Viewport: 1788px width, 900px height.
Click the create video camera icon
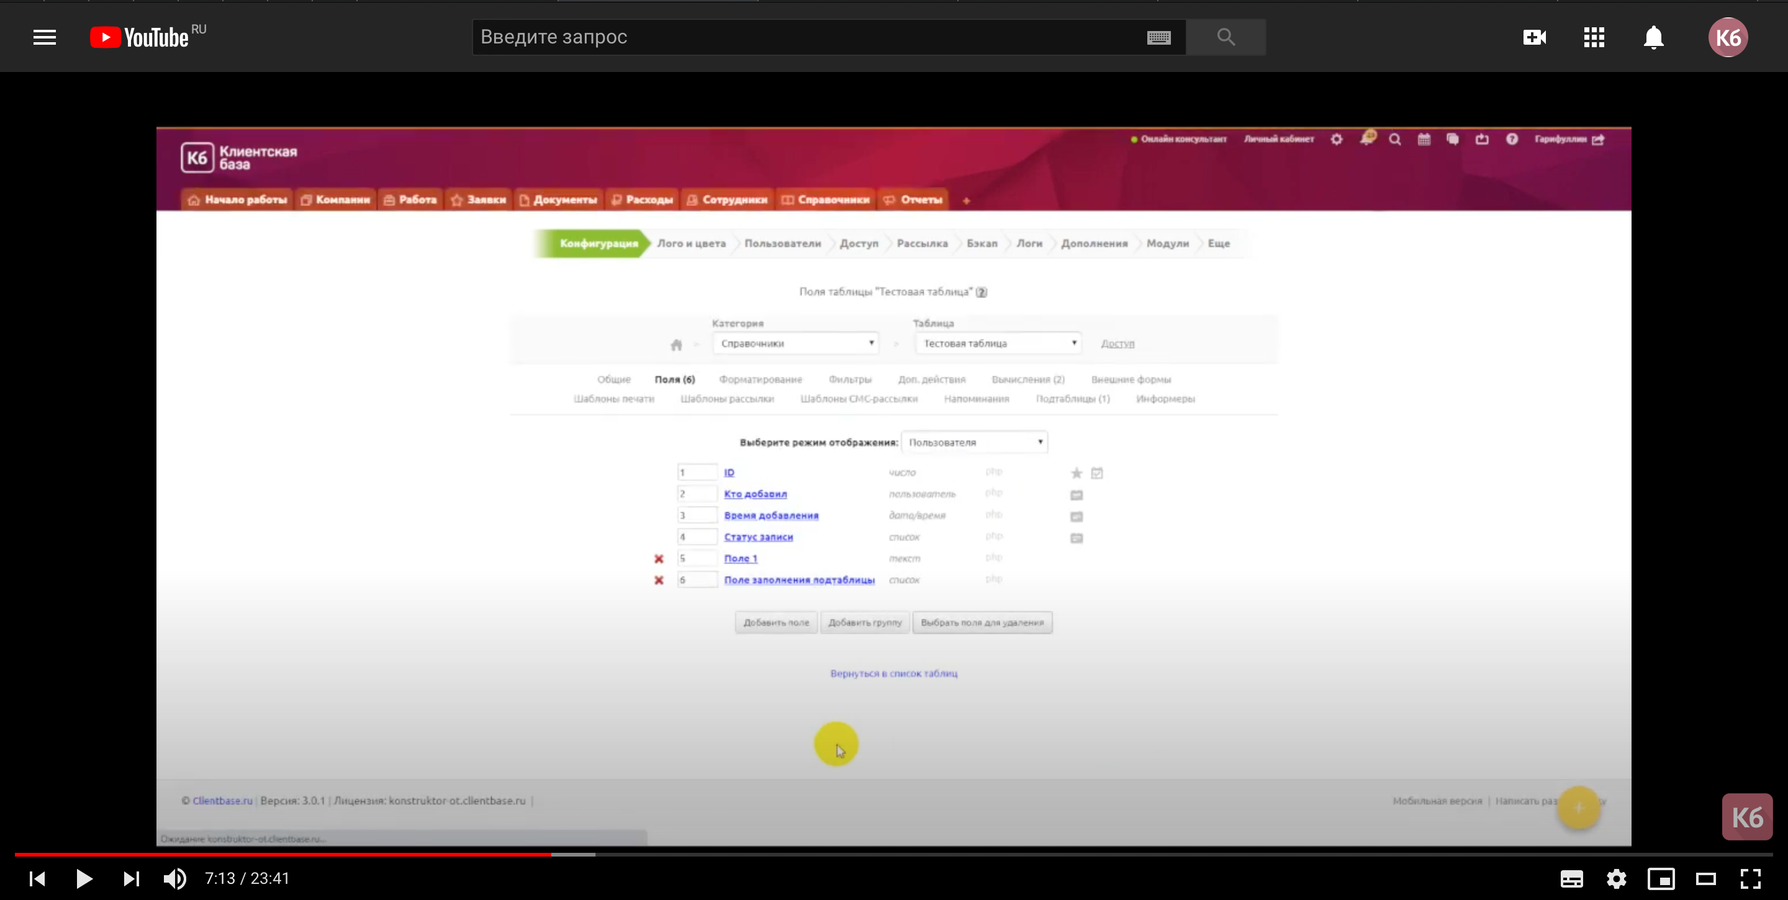pyautogui.click(x=1534, y=37)
